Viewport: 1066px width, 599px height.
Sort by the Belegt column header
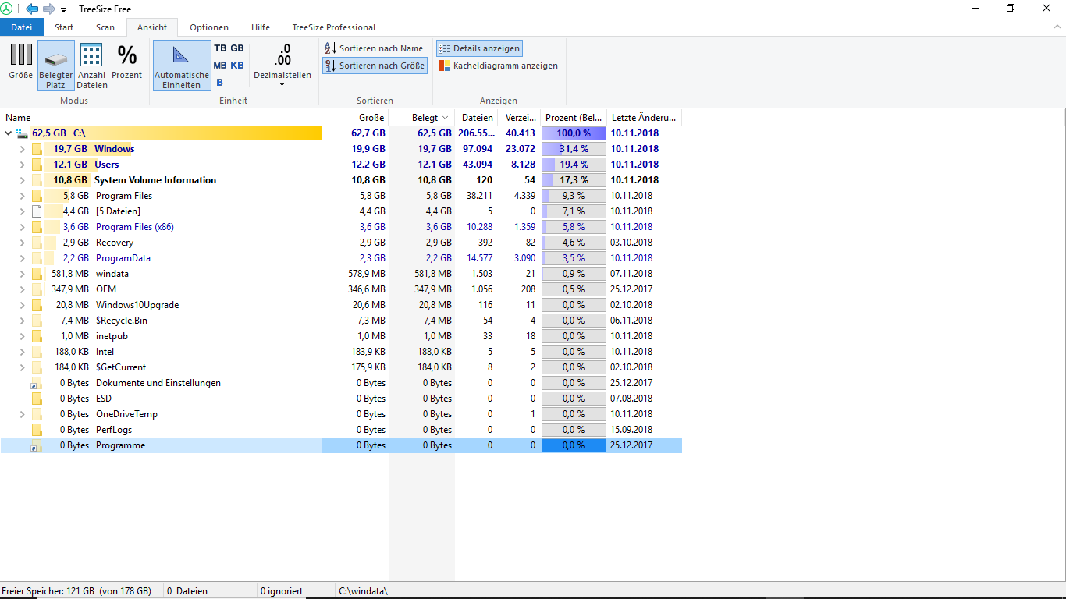[421, 118]
